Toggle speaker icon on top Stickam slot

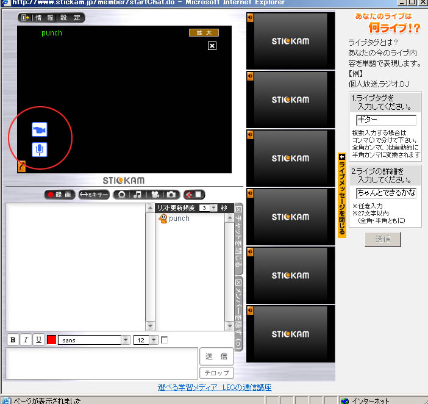point(250,18)
